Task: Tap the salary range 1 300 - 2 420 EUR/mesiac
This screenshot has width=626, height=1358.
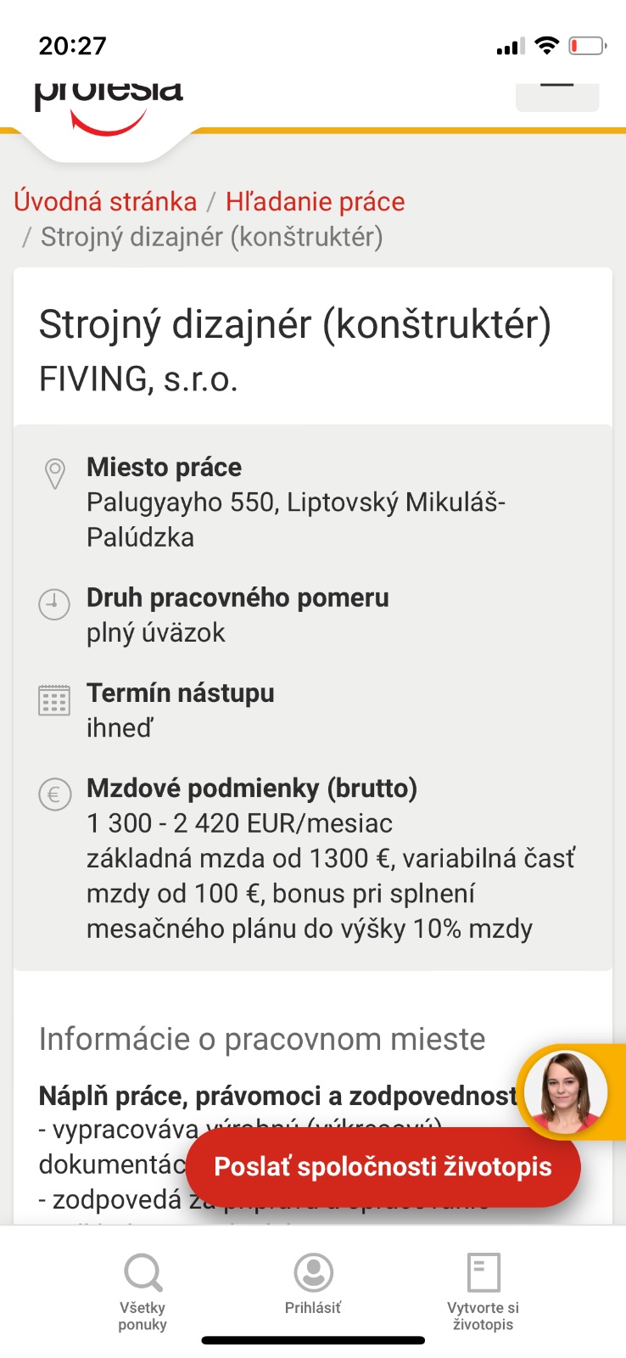Action: 240,823
